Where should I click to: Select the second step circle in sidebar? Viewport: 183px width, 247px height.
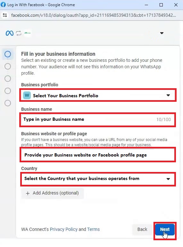[8, 66]
